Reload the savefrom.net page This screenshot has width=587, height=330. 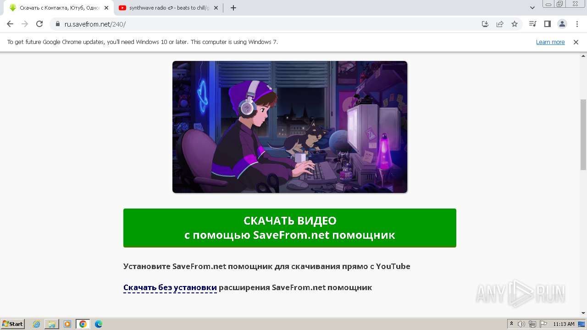click(x=39, y=24)
